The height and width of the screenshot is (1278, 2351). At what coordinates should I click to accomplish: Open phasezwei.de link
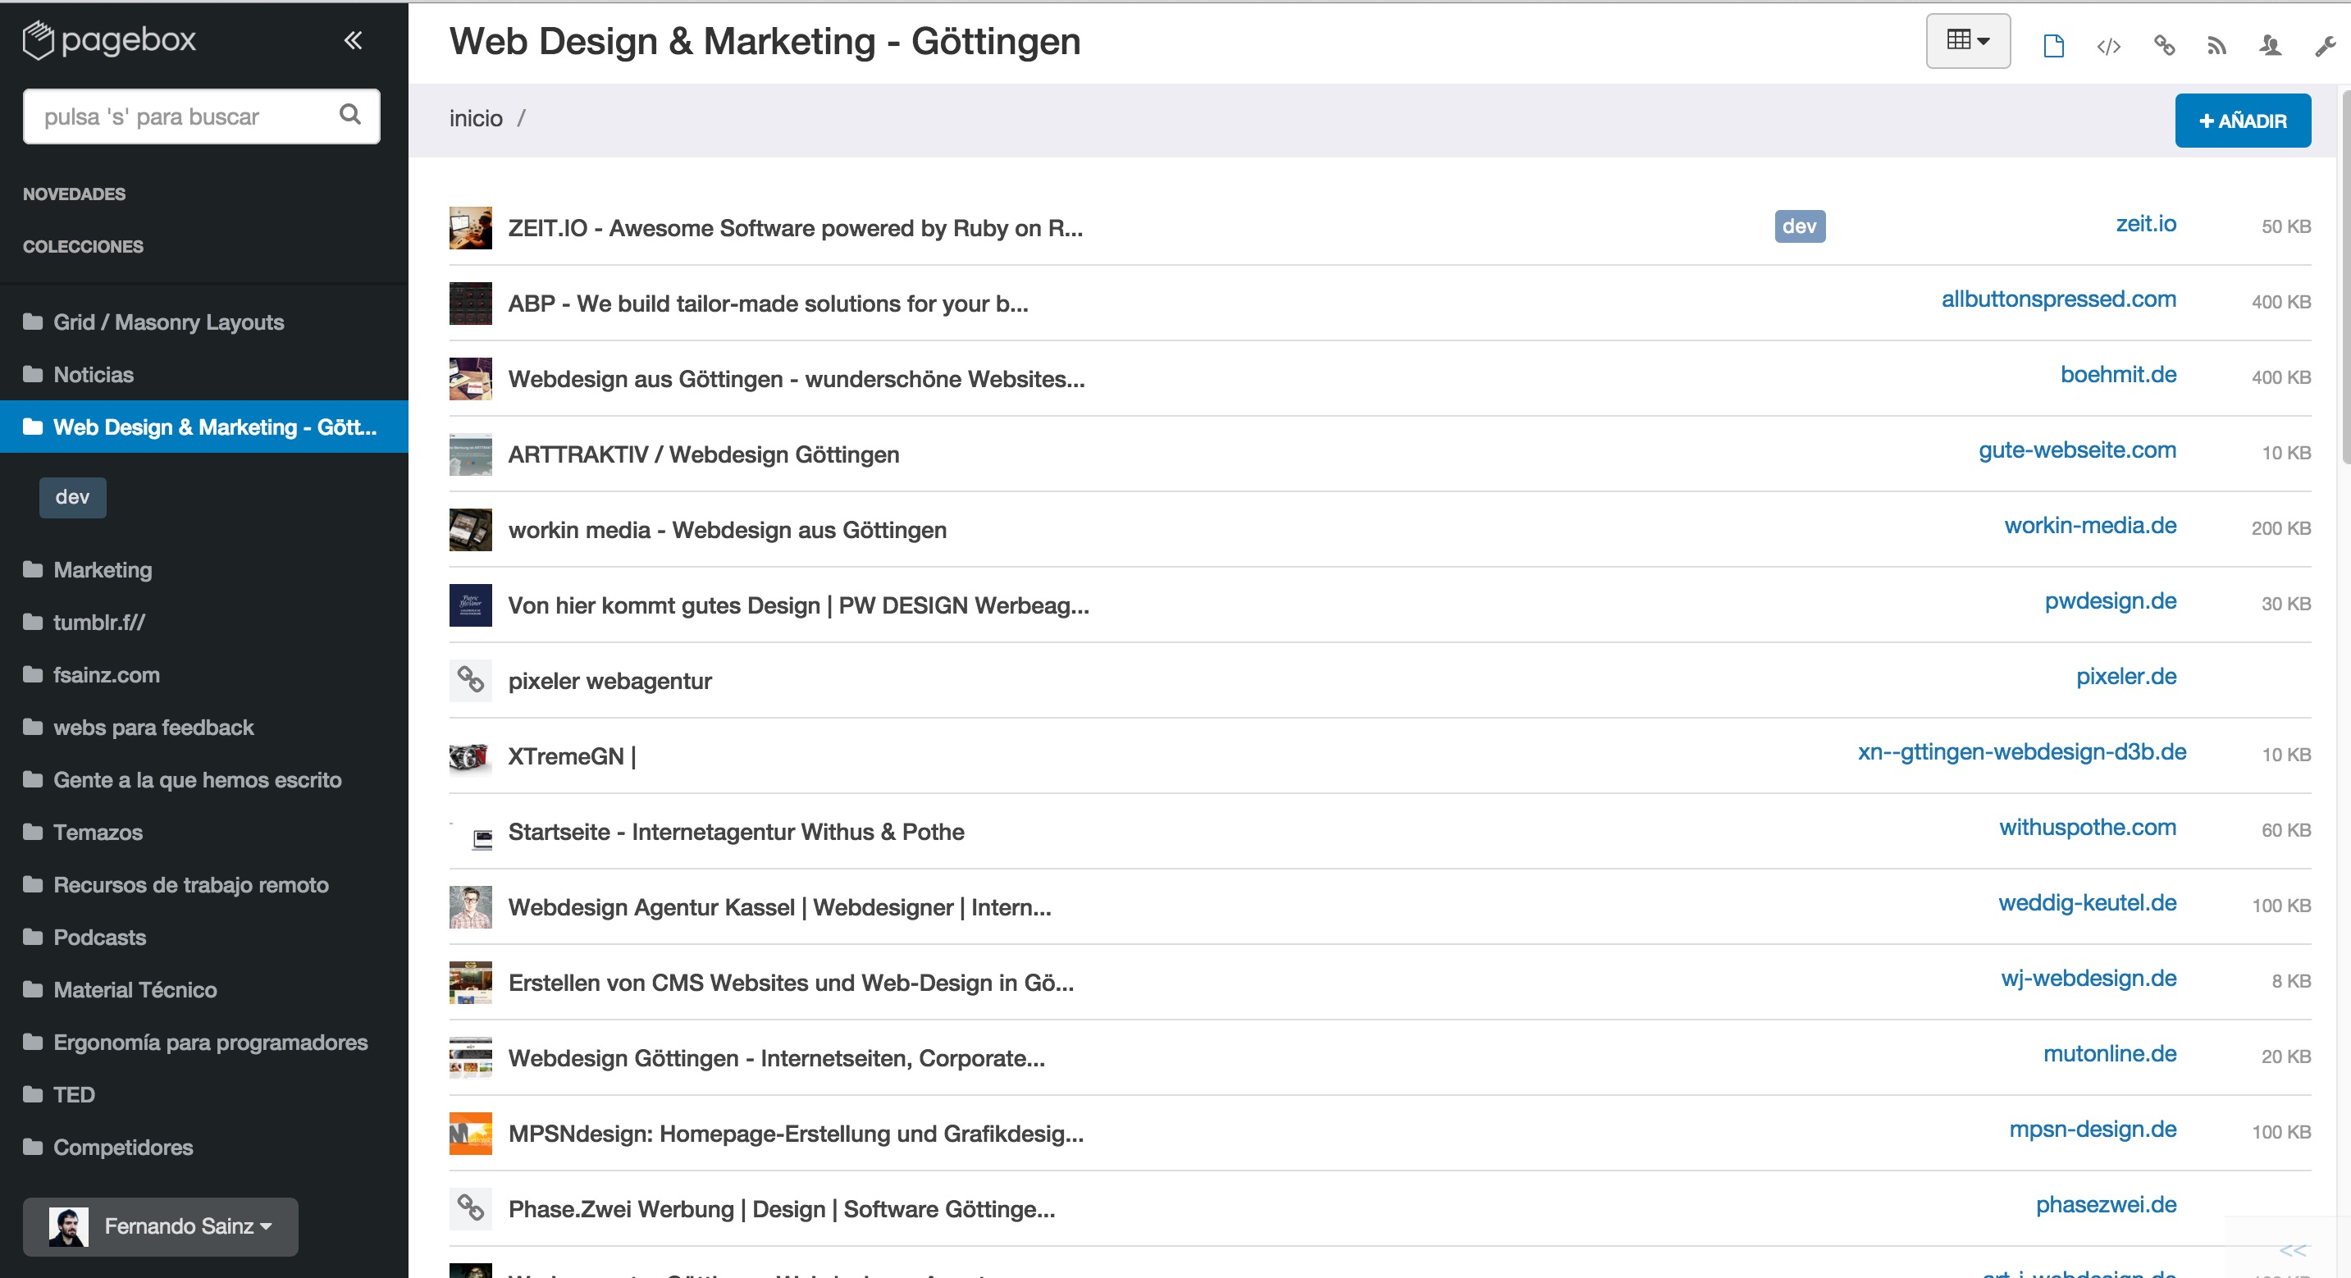[2106, 1205]
